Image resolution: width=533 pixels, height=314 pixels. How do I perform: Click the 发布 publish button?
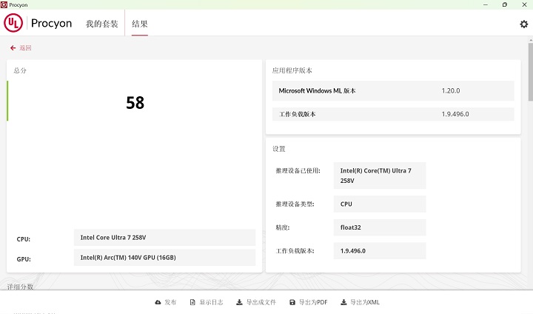click(x=166, y=302)
